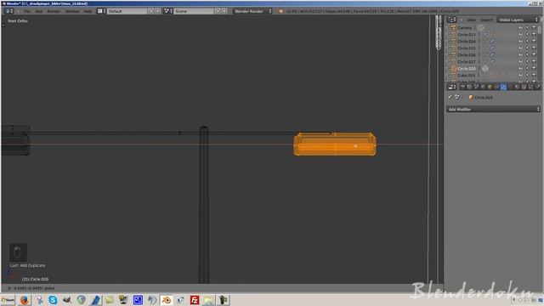Toggle render camera icon for Camera row

[x=534, y=28]
